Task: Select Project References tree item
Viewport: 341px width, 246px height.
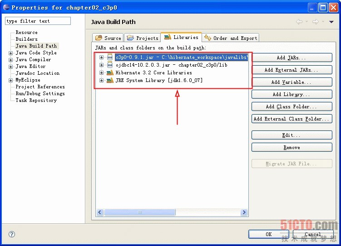Action: [40, 87]
